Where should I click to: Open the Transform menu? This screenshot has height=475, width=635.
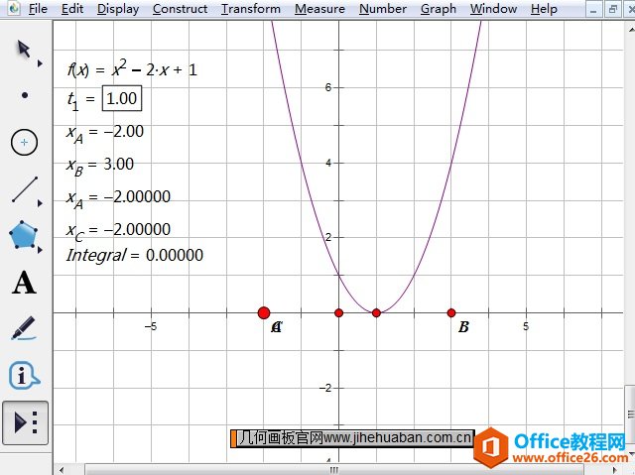click(x=251, y=9)
